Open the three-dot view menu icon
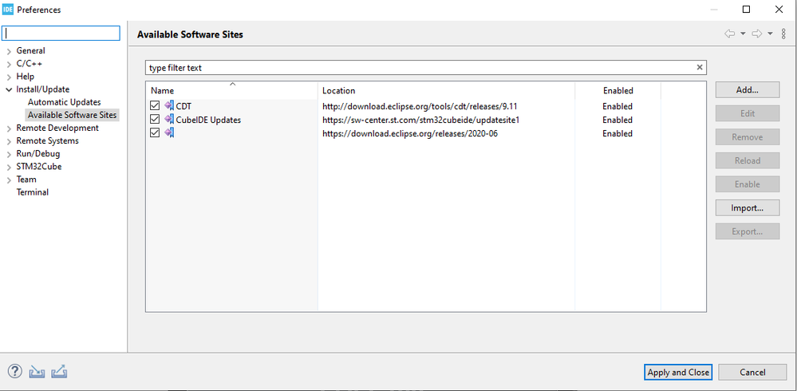797x391 pixels. pos(783,34)
